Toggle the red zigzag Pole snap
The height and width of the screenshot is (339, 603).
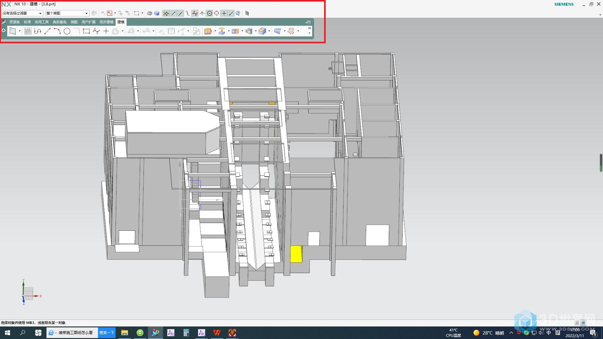click(195, 13)
